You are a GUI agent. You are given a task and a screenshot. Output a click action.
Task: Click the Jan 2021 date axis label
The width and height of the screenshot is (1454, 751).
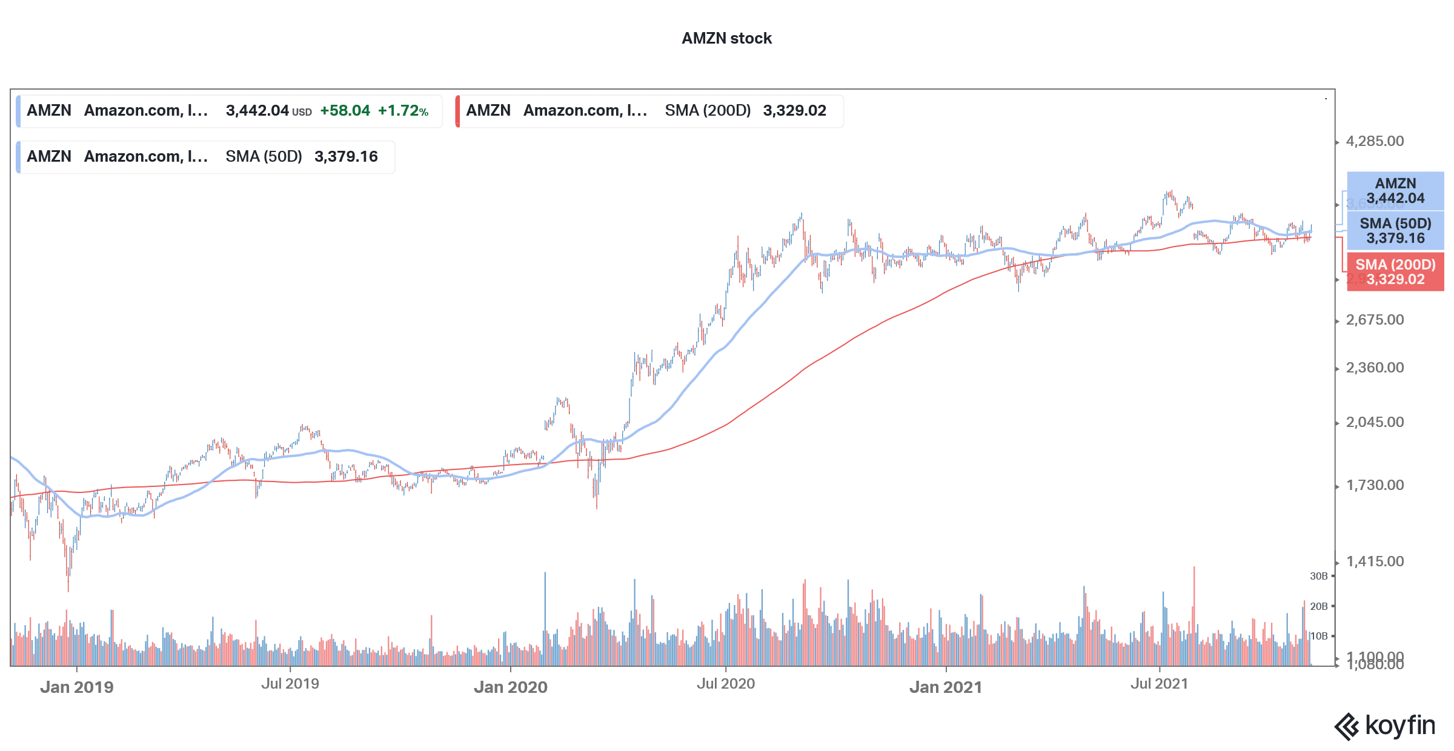[x=946, y=687]
